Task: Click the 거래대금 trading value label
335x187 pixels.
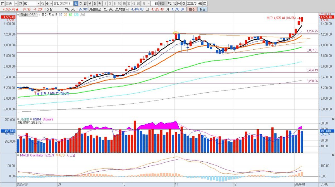Action: 95,9
